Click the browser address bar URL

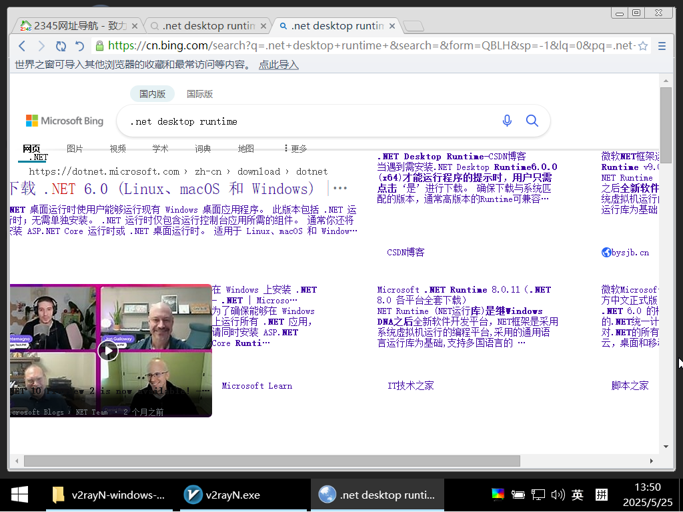372,46
